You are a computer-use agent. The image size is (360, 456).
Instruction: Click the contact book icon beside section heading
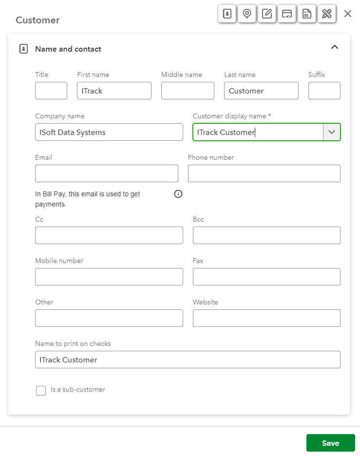tap(23, 49)
